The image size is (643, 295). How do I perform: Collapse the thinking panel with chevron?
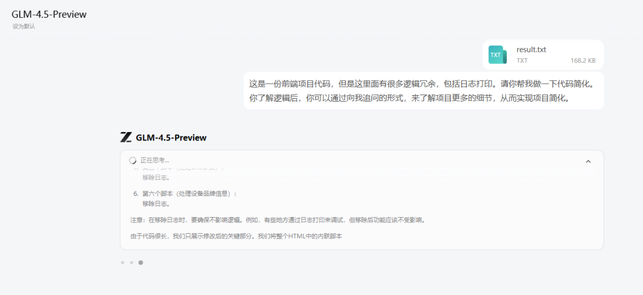(x=588, y=161)
